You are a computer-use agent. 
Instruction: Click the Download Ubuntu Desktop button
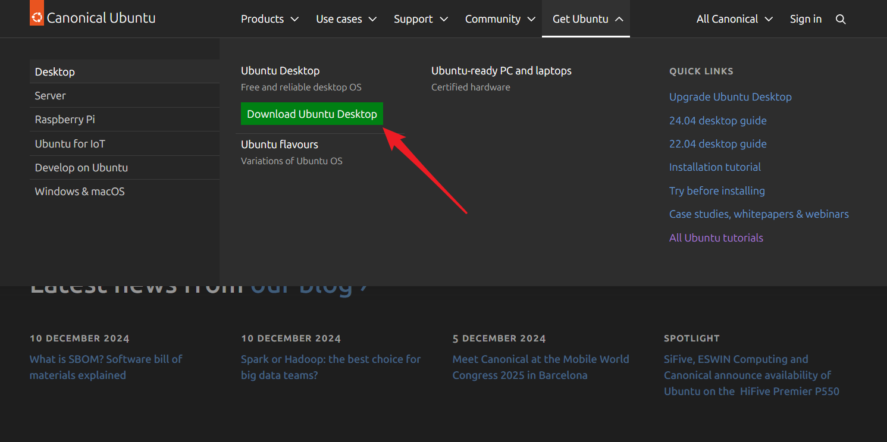pos(312,114)
